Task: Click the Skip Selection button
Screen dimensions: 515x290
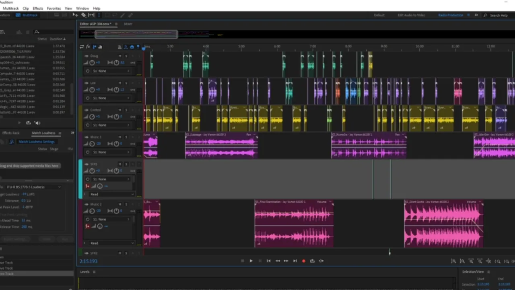Action: pos(321,261)
